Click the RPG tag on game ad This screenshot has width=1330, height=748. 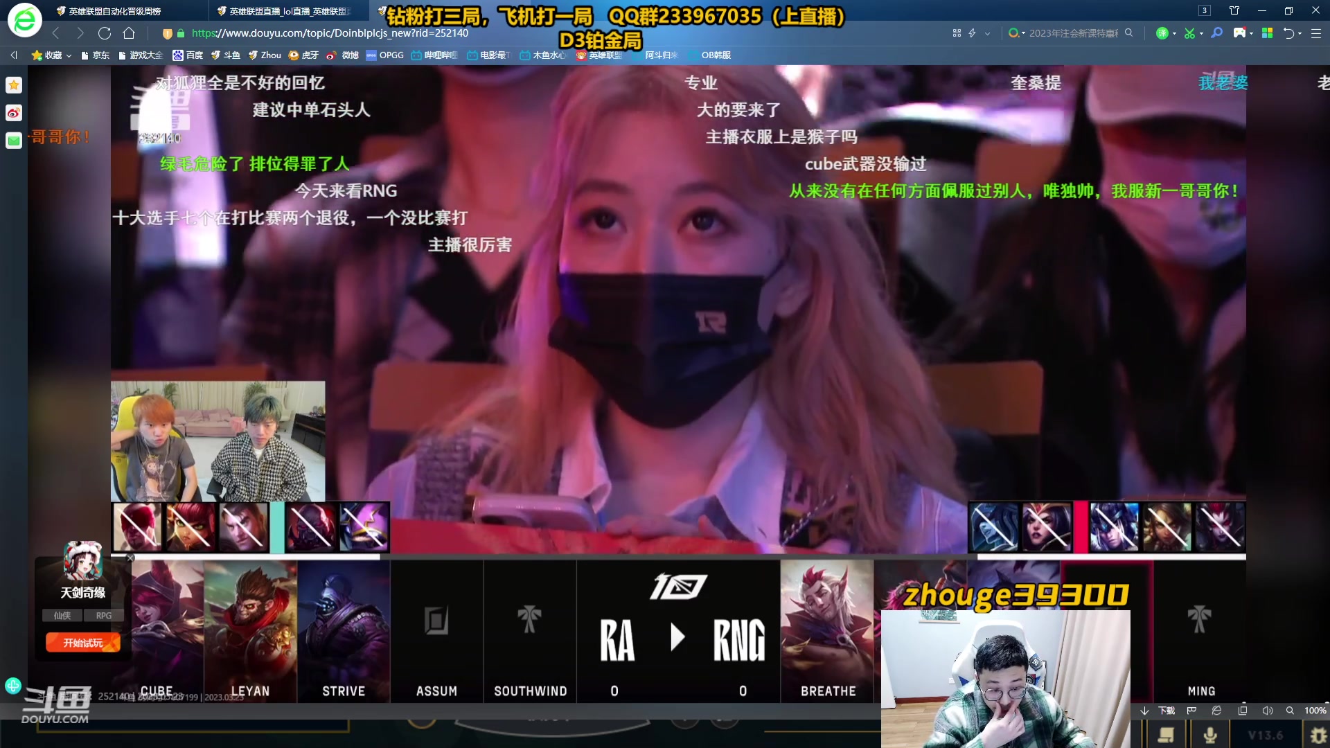(x=104, y=616)
